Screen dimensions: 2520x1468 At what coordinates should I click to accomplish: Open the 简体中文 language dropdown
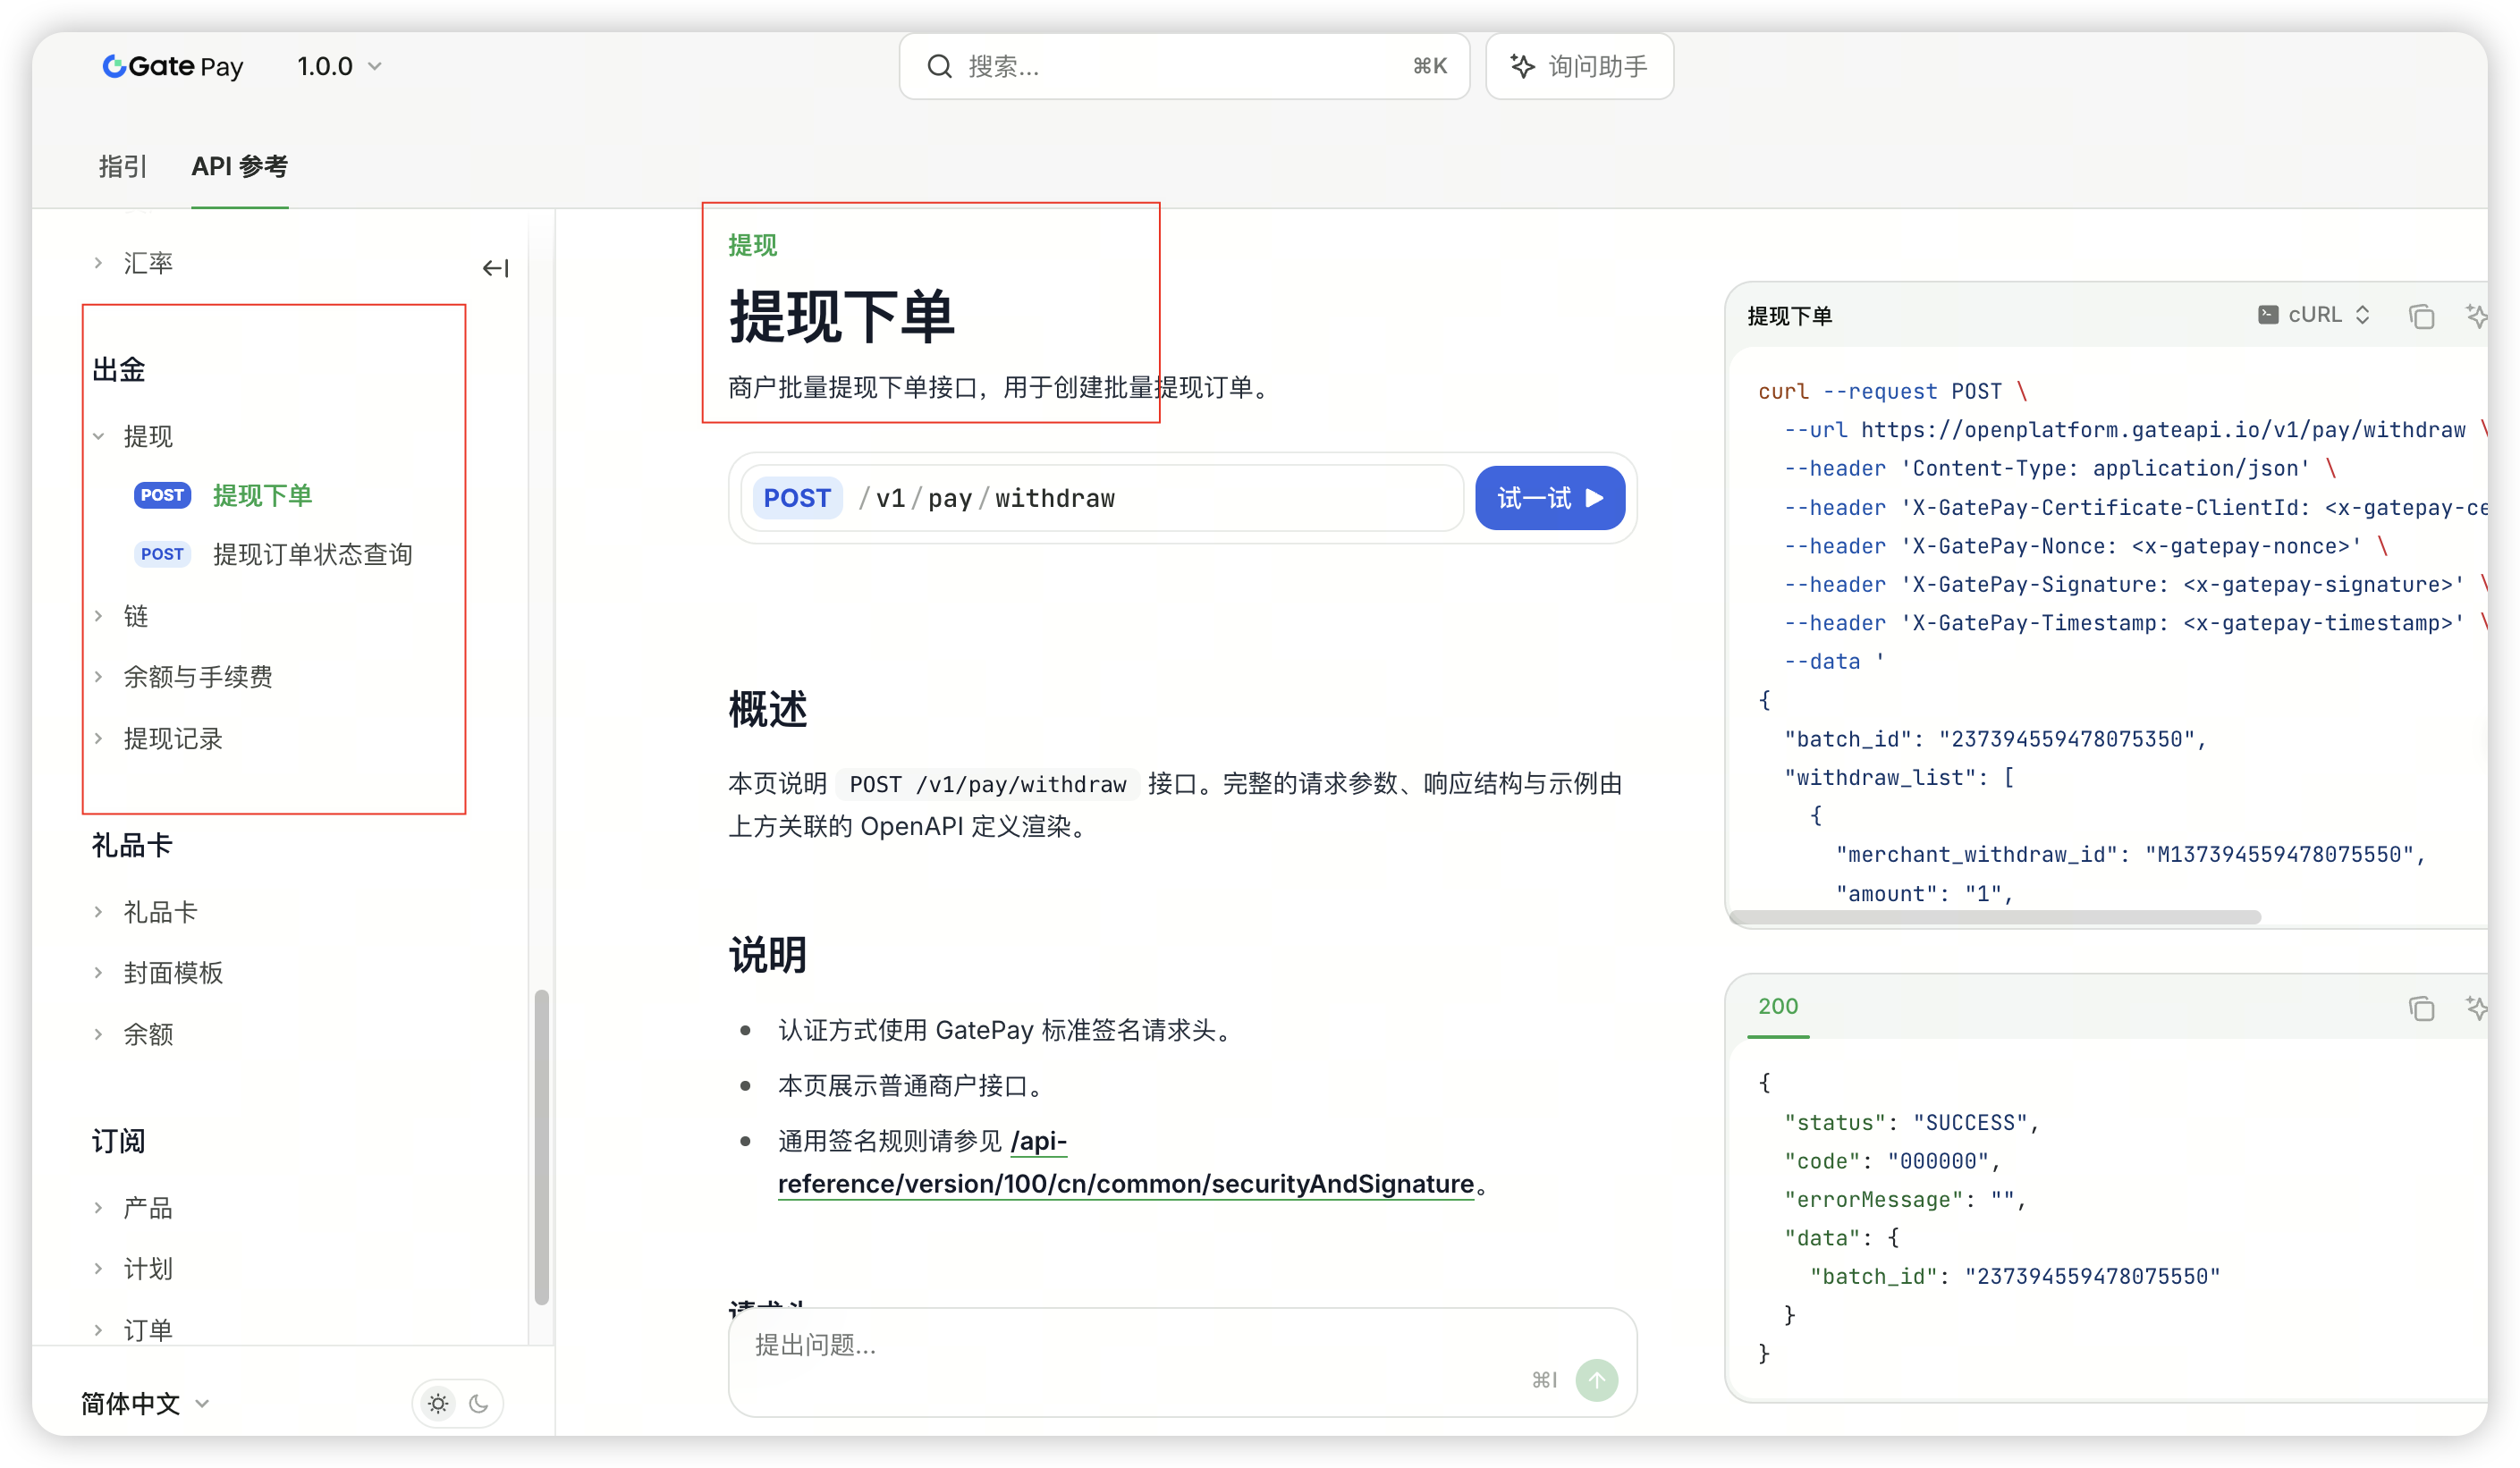click(146, 1403)
